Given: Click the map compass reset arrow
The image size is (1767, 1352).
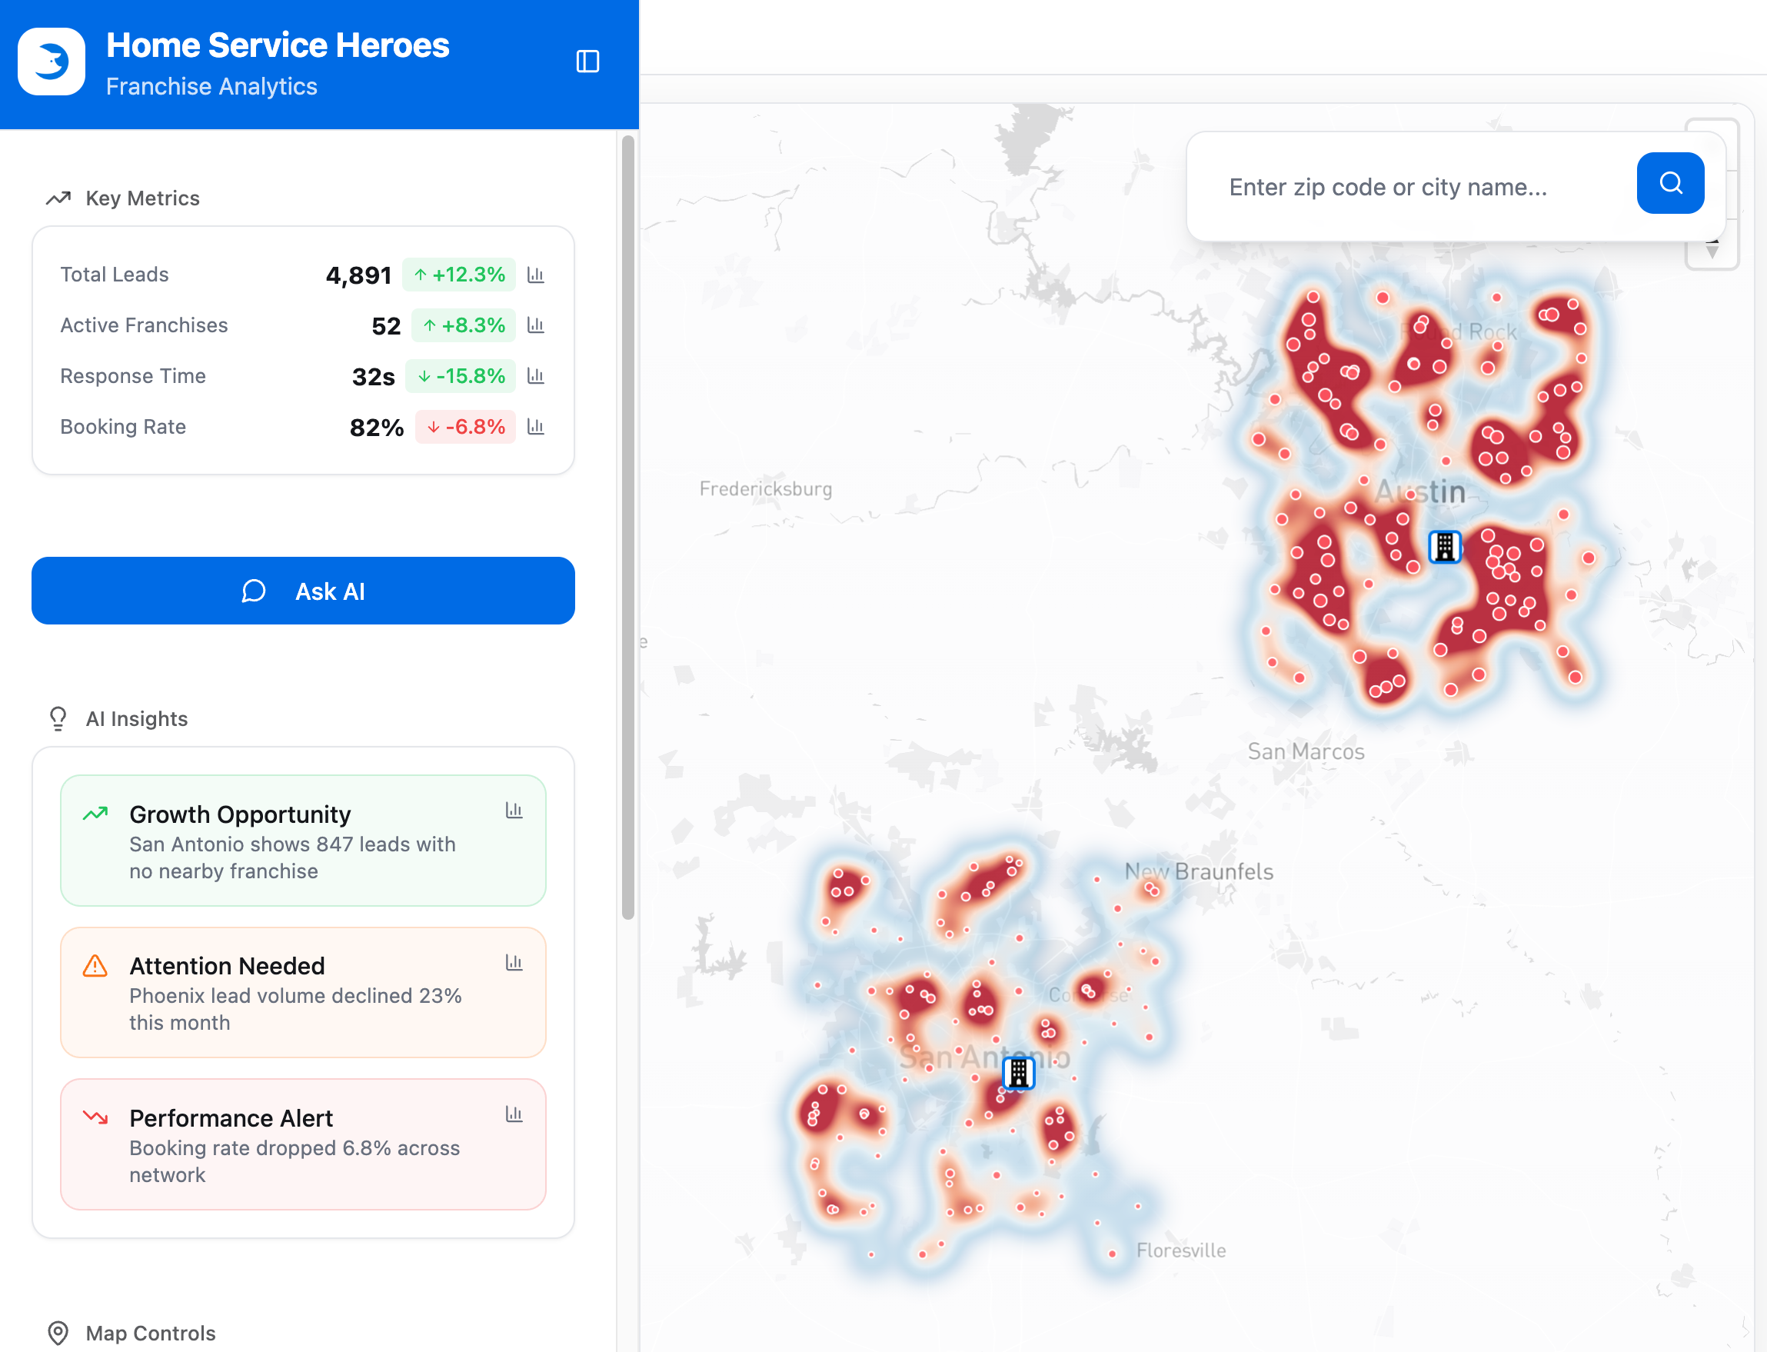Looking at the screenshot, I should click(x=1712, y=251).
